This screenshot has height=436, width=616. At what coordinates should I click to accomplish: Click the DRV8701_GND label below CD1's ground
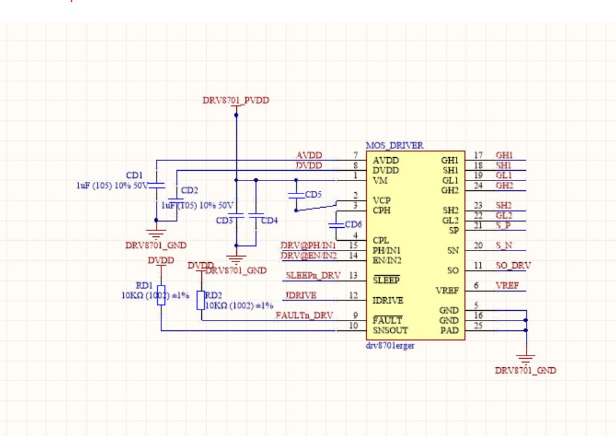(156, 245)
